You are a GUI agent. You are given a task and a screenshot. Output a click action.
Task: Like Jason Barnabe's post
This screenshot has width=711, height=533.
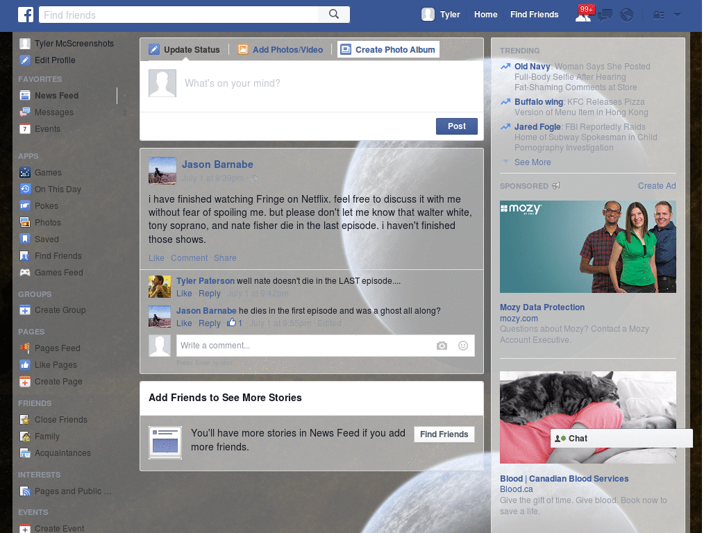tap(156, 258)
